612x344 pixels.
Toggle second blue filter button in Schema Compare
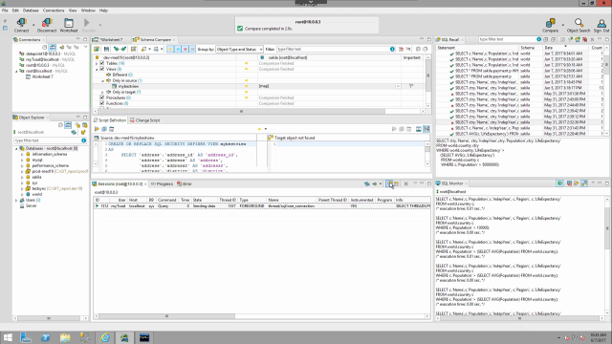178,49
